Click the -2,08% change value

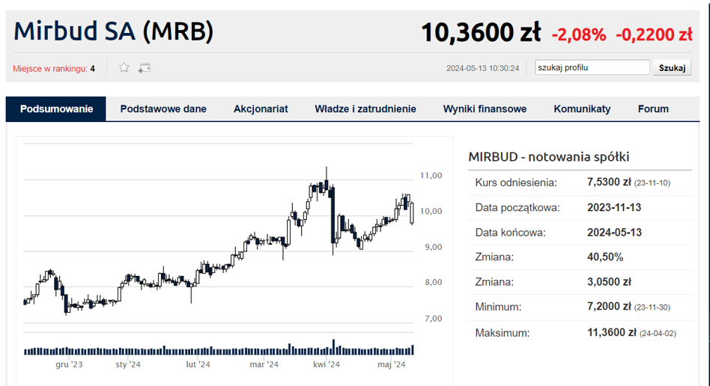[x=579, y=34]
